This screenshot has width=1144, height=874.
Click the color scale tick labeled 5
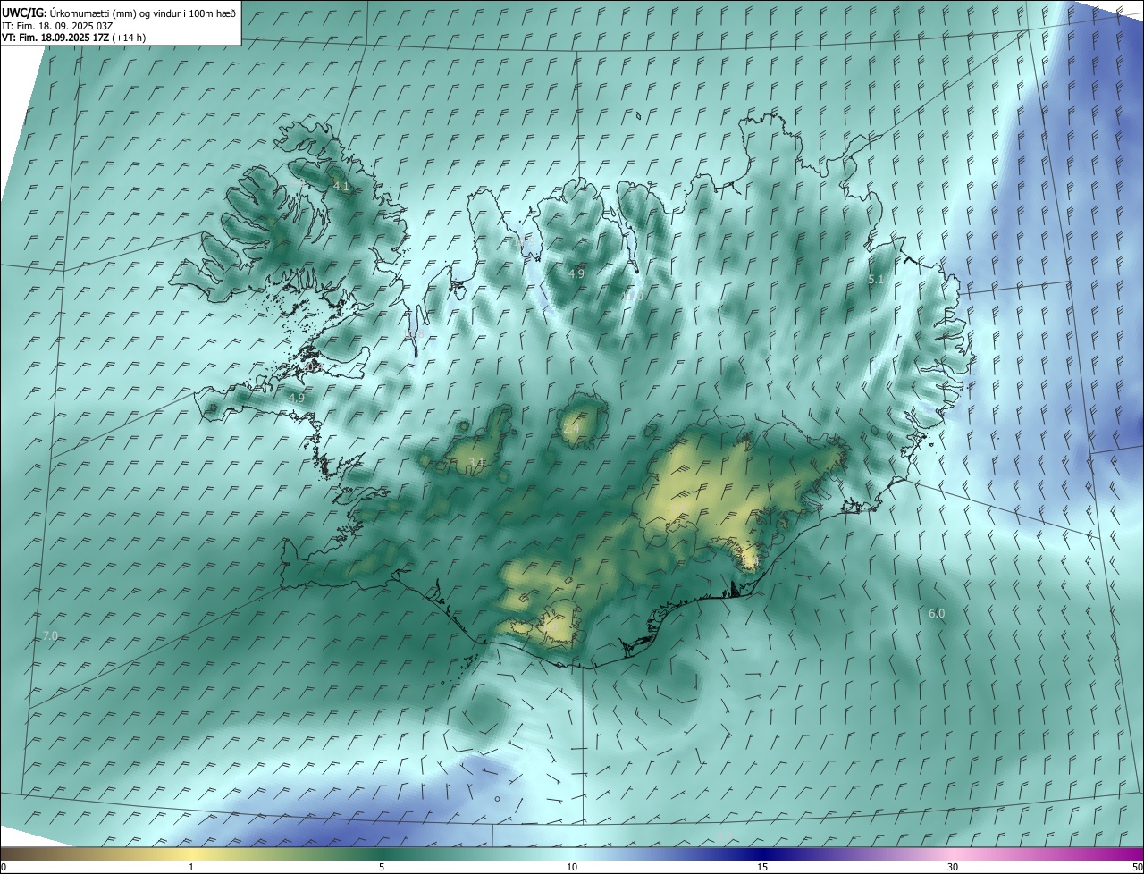382,868
